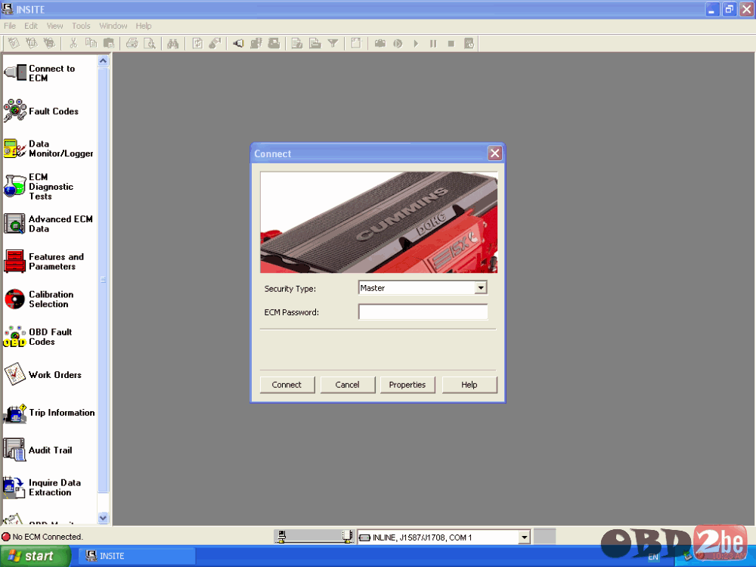Open the View menu
The width and height of the screenshot is (756, 567).
click(x=54, y=26)
